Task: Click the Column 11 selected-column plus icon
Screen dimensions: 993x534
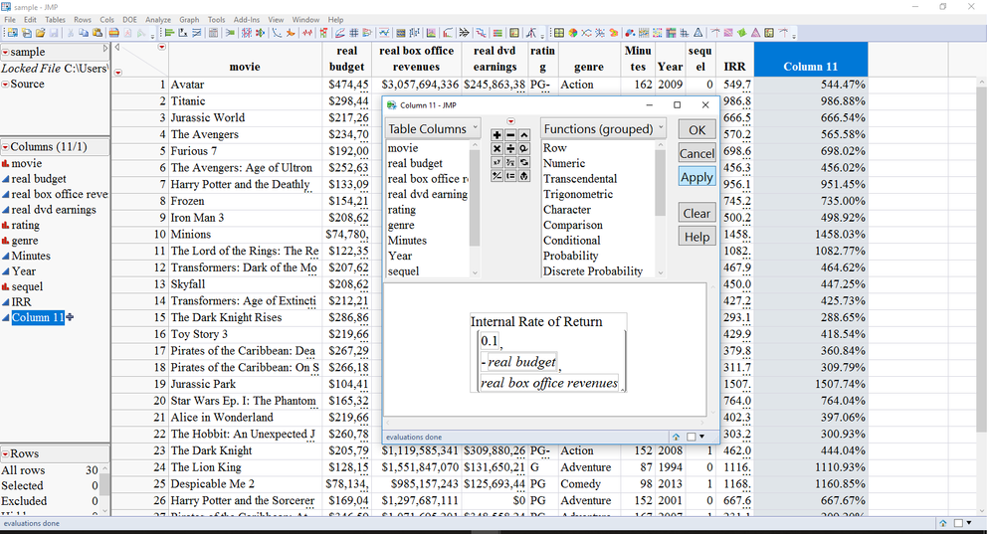Action: [70, 317]
